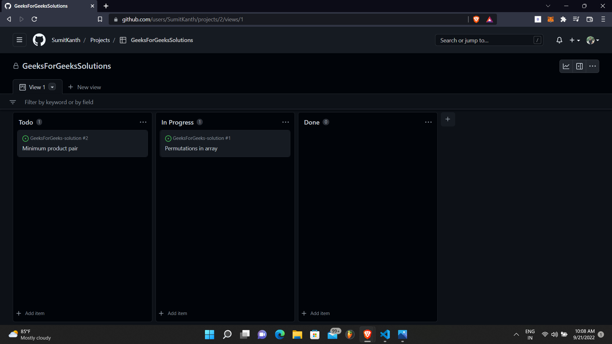Open the Todo column options menu
Viewport: 612px width, 344px height.
[143, 122]
